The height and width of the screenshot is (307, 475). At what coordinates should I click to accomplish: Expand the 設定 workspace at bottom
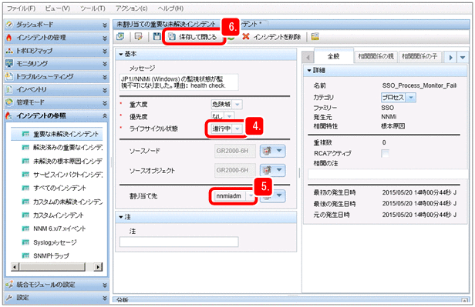click(x=56, y=298)
